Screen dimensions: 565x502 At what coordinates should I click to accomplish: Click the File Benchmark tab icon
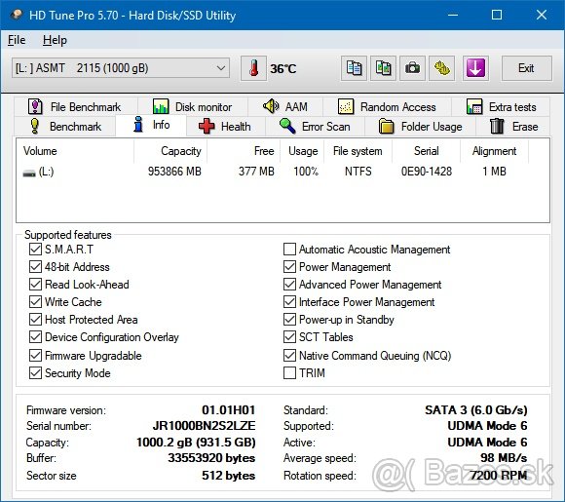(35, 107)
